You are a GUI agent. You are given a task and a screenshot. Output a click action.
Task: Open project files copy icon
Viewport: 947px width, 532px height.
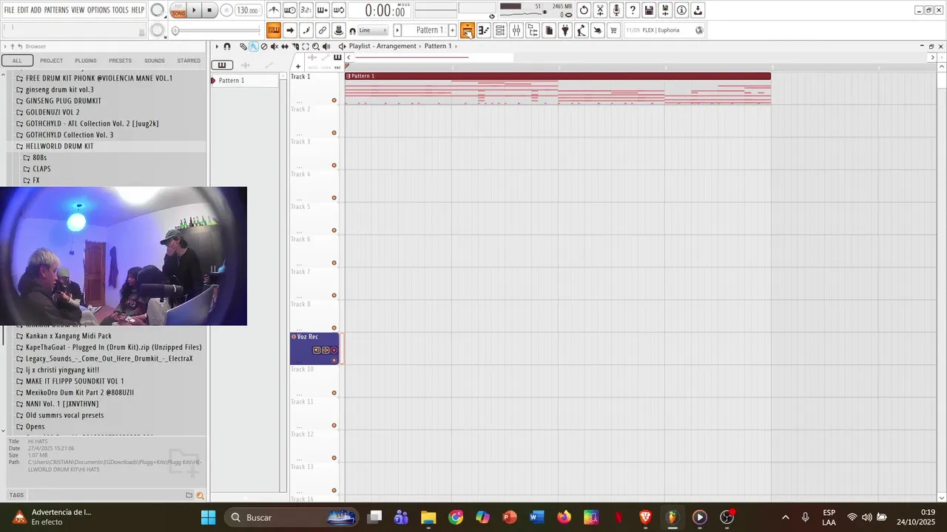pos(549,30)
